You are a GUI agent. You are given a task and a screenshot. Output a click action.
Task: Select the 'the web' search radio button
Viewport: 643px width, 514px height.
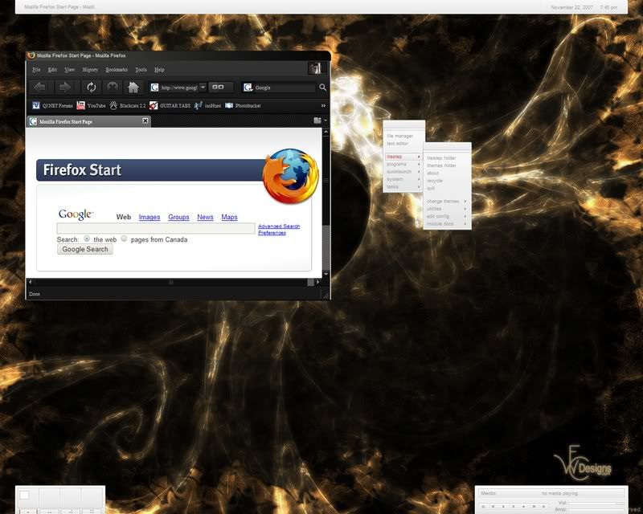87,239
